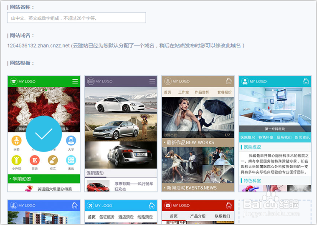
Task: Open 产品介绍 tab in red template
Action: click(198, 216)
